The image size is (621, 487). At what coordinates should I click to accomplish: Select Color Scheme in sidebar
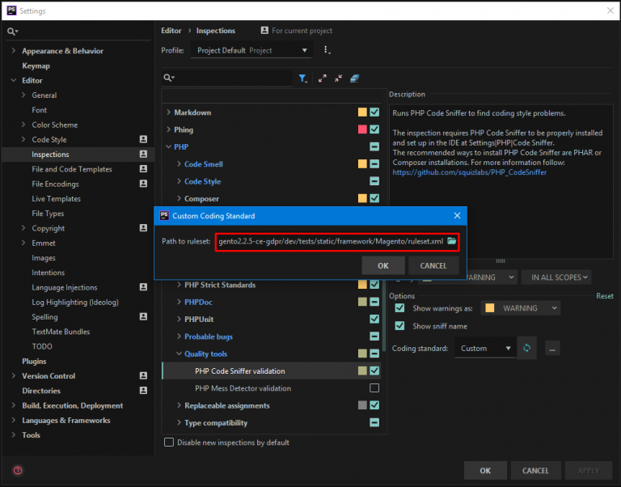pos(55,125)
